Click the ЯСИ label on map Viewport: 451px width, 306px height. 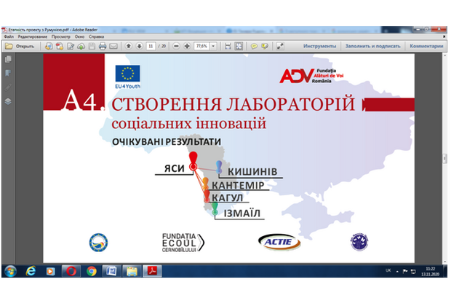175,168
